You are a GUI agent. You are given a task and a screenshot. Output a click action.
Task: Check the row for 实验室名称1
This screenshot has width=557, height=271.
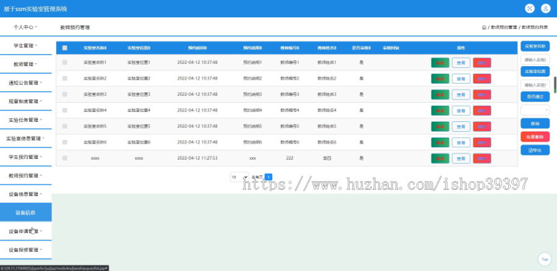pos(64,62)
